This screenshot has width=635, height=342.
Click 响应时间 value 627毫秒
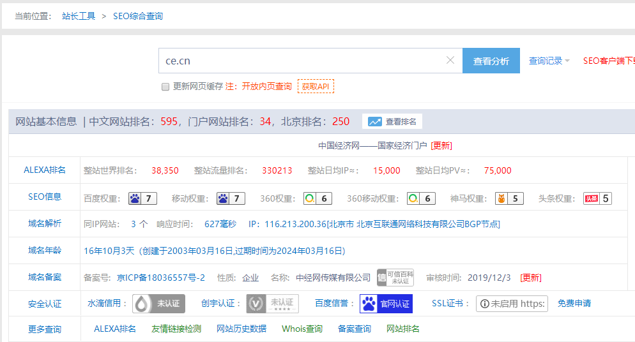click(x=220, y=224)
